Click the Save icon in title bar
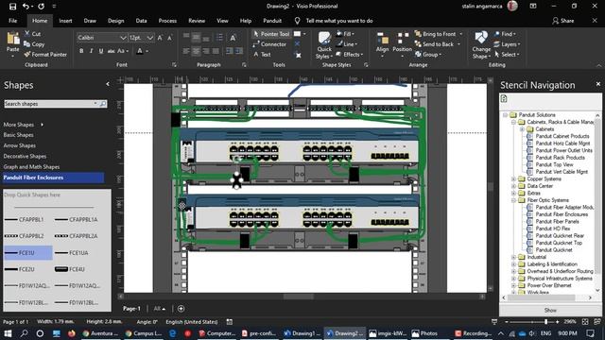The height and width of the screenshot is (340, 605). 12,7
